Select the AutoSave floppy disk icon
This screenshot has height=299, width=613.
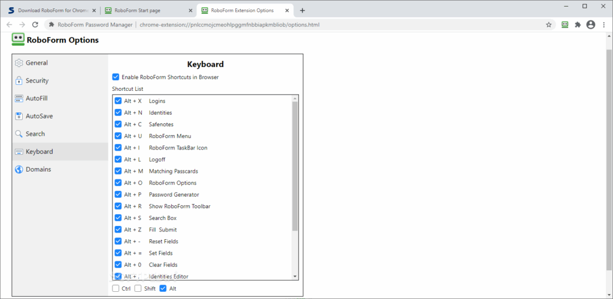point(19,117)
